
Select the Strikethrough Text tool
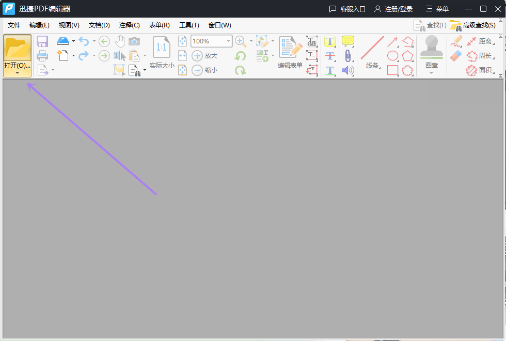tap(330, 56)
